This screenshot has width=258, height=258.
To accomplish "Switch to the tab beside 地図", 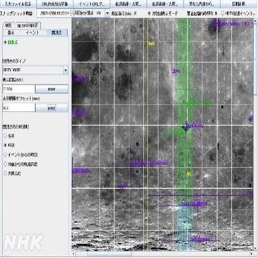I will (x=28, y=25).
